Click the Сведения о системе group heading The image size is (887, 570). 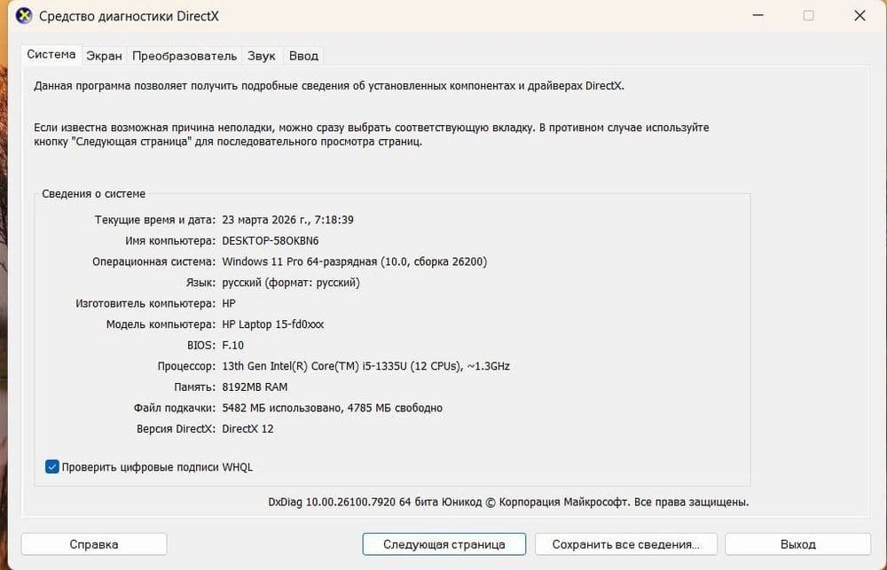click(93, 194)
